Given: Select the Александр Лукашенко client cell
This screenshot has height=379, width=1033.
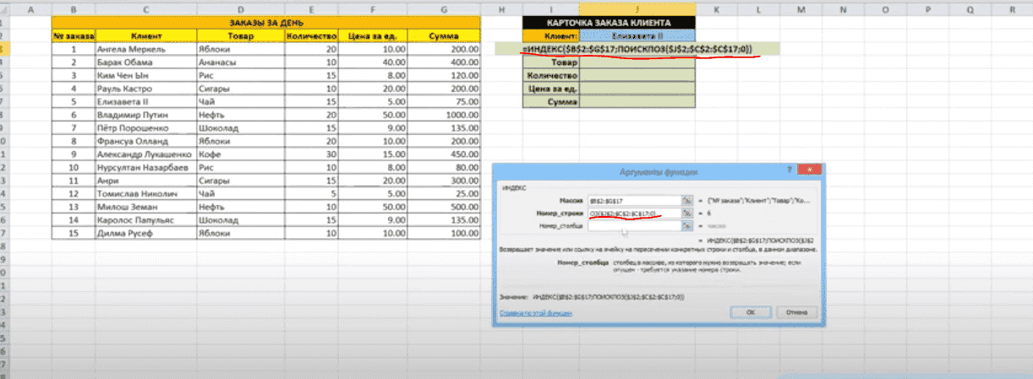Looking at the screenshot, I should click(146, 155).
